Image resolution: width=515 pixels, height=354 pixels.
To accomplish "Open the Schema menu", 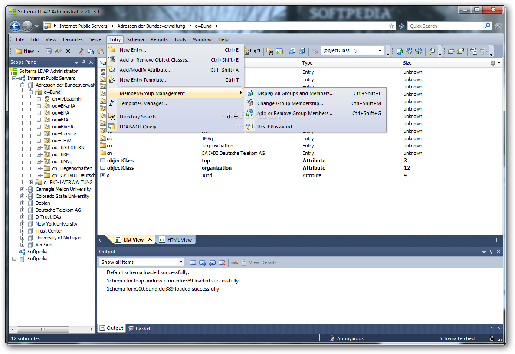I will click(135, 39).
